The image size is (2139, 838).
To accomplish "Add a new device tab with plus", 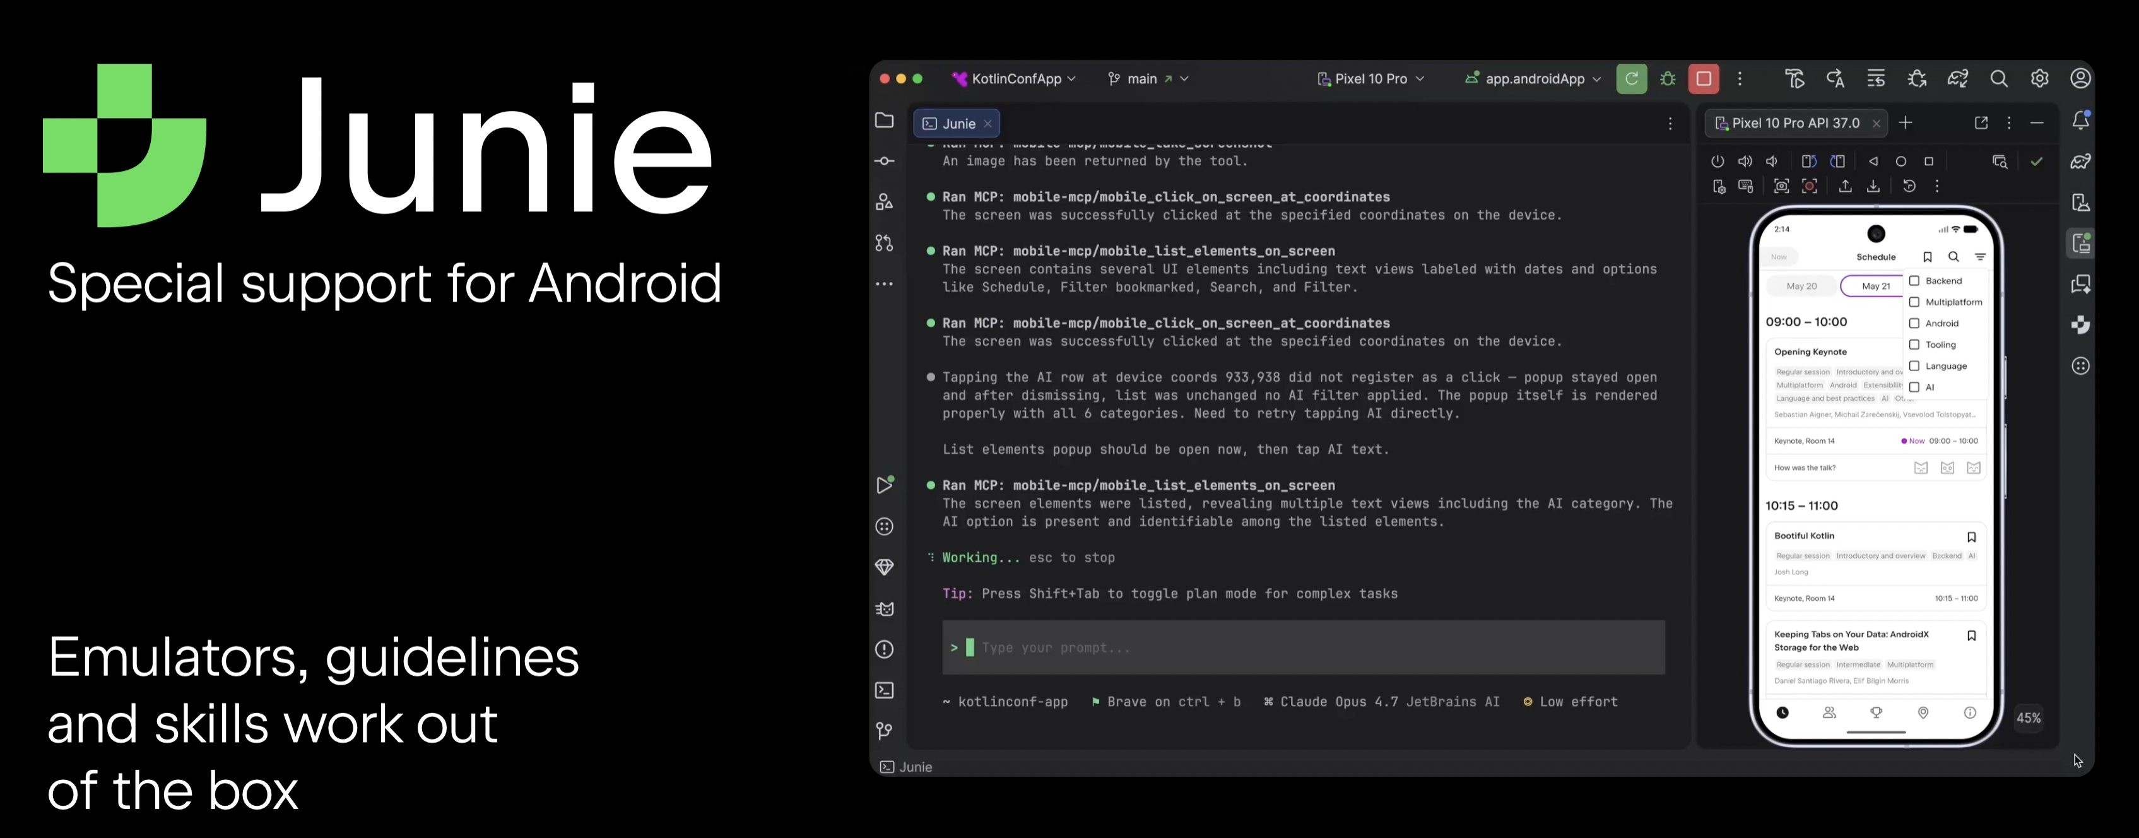I will click(x=1906, y=123).
